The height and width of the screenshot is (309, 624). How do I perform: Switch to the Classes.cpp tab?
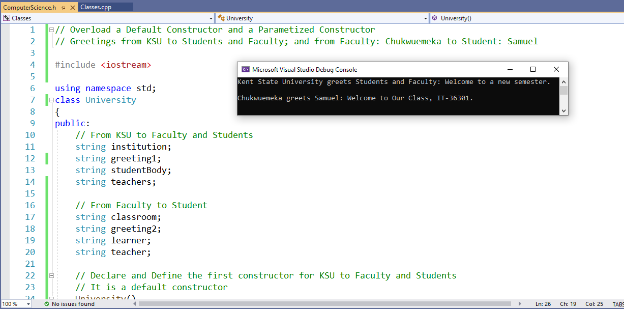tap(96, 7)
